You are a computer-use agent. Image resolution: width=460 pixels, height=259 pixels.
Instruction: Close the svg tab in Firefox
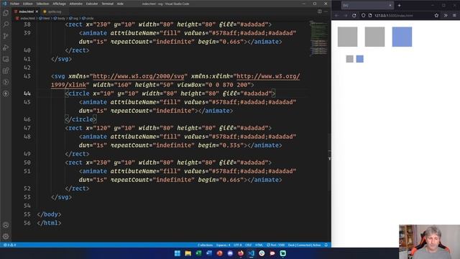point(390,5)
